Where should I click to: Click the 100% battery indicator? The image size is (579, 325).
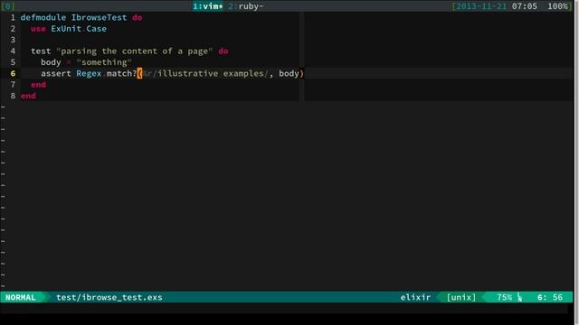tap(557, 6)
